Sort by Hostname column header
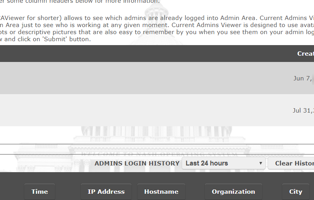 pyautogui.click(x=161, y=192)
